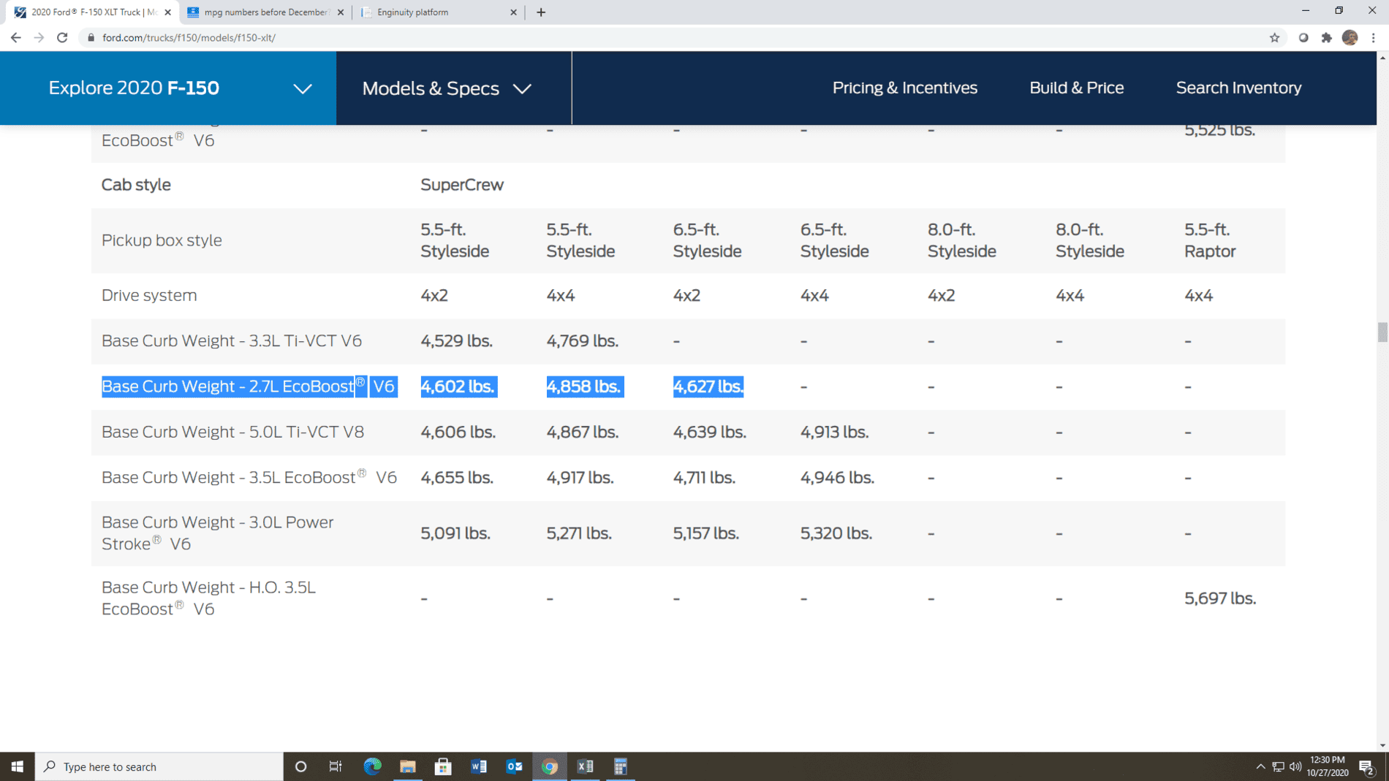The height and width of the screenshot is (781, 1389).
Task: Click the 5.5-ft. Raptor column header
Action: click(1210, 240)
